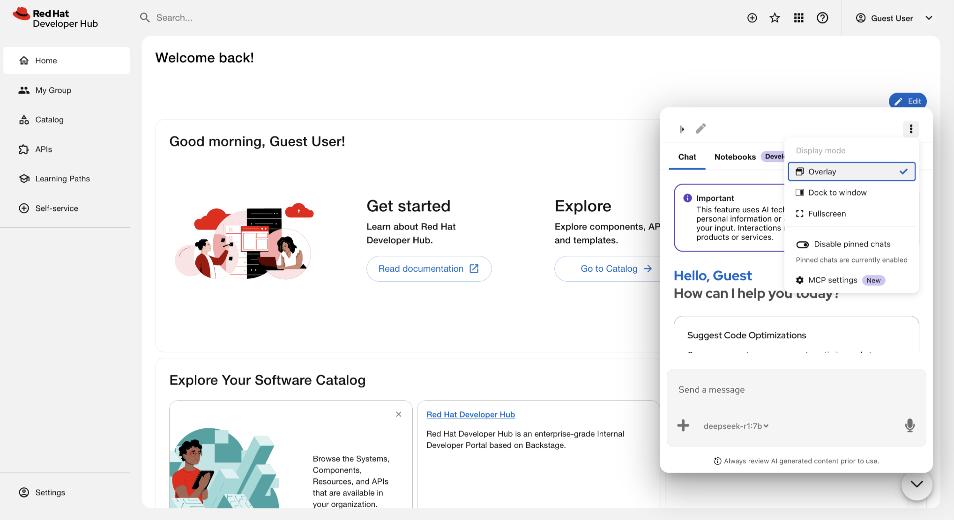Click the Read documentation button
The image size is (954, 520).
tap(429, 268)
